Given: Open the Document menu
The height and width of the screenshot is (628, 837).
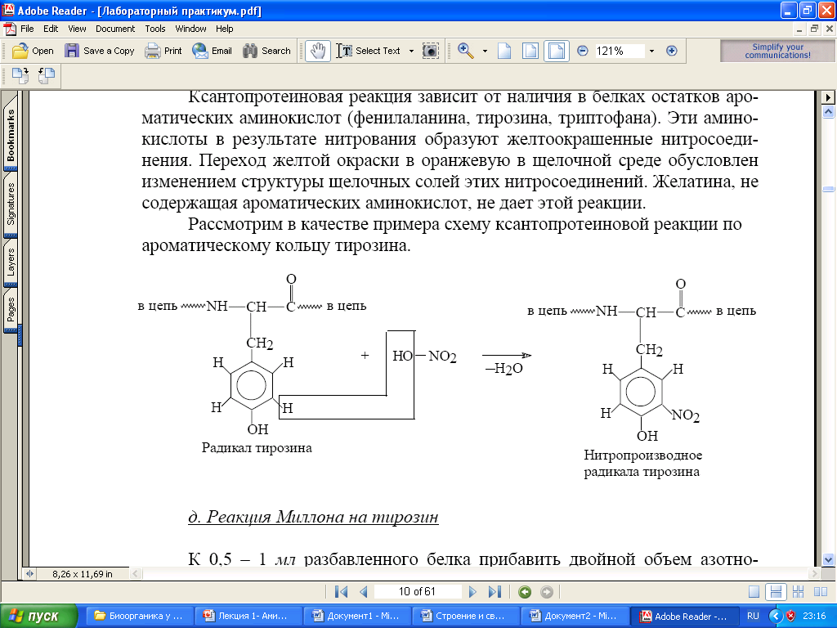Looking at the screenshot, I should click(115, 29).
